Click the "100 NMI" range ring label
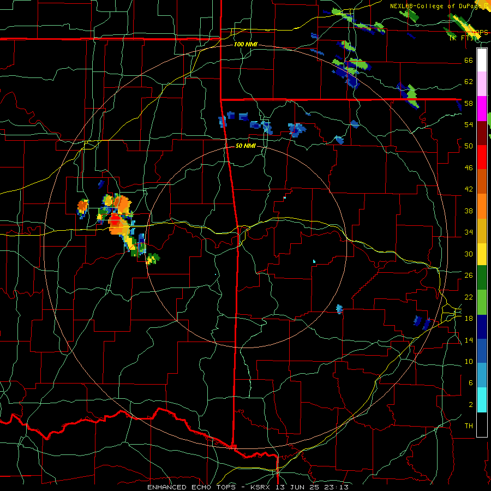The image size is (491, 491). pyautogui.click(x=245, y=45)
